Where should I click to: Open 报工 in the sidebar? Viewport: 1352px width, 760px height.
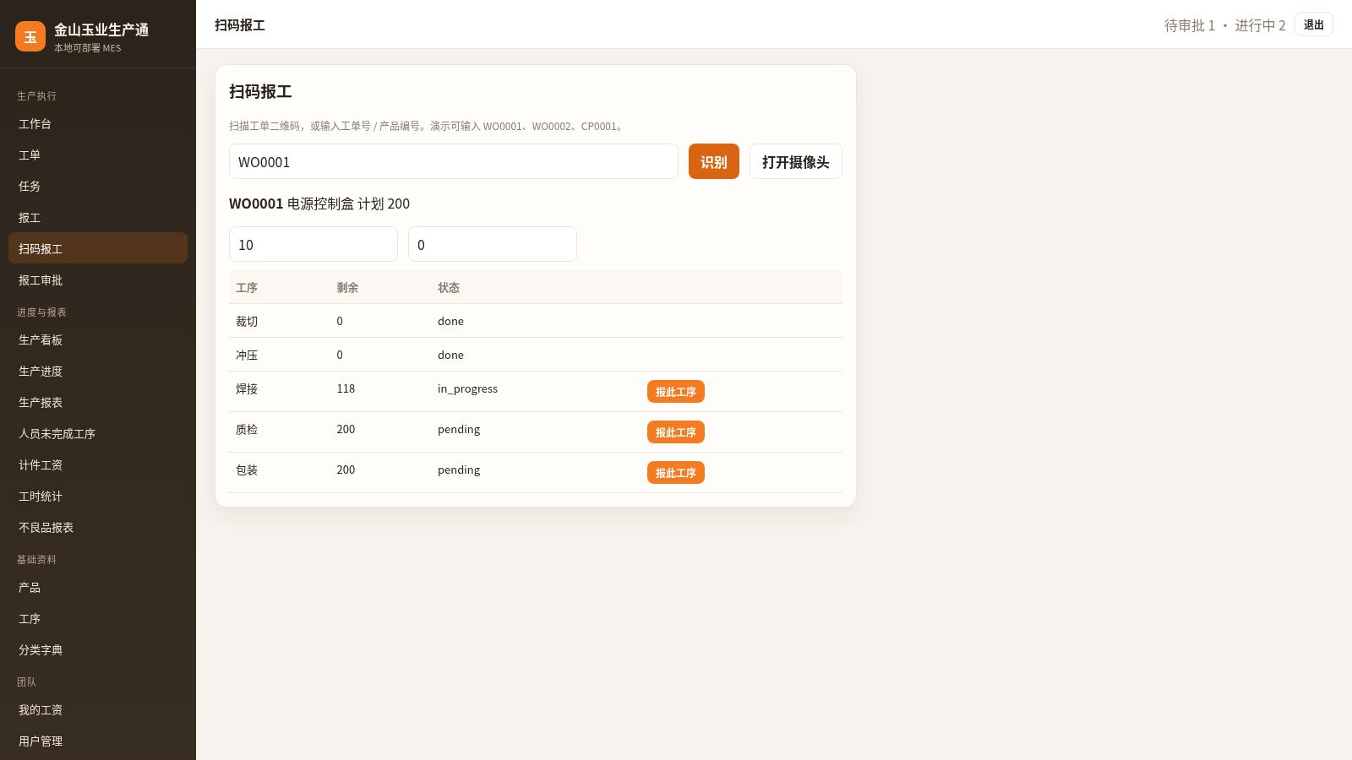click(98, 218)
